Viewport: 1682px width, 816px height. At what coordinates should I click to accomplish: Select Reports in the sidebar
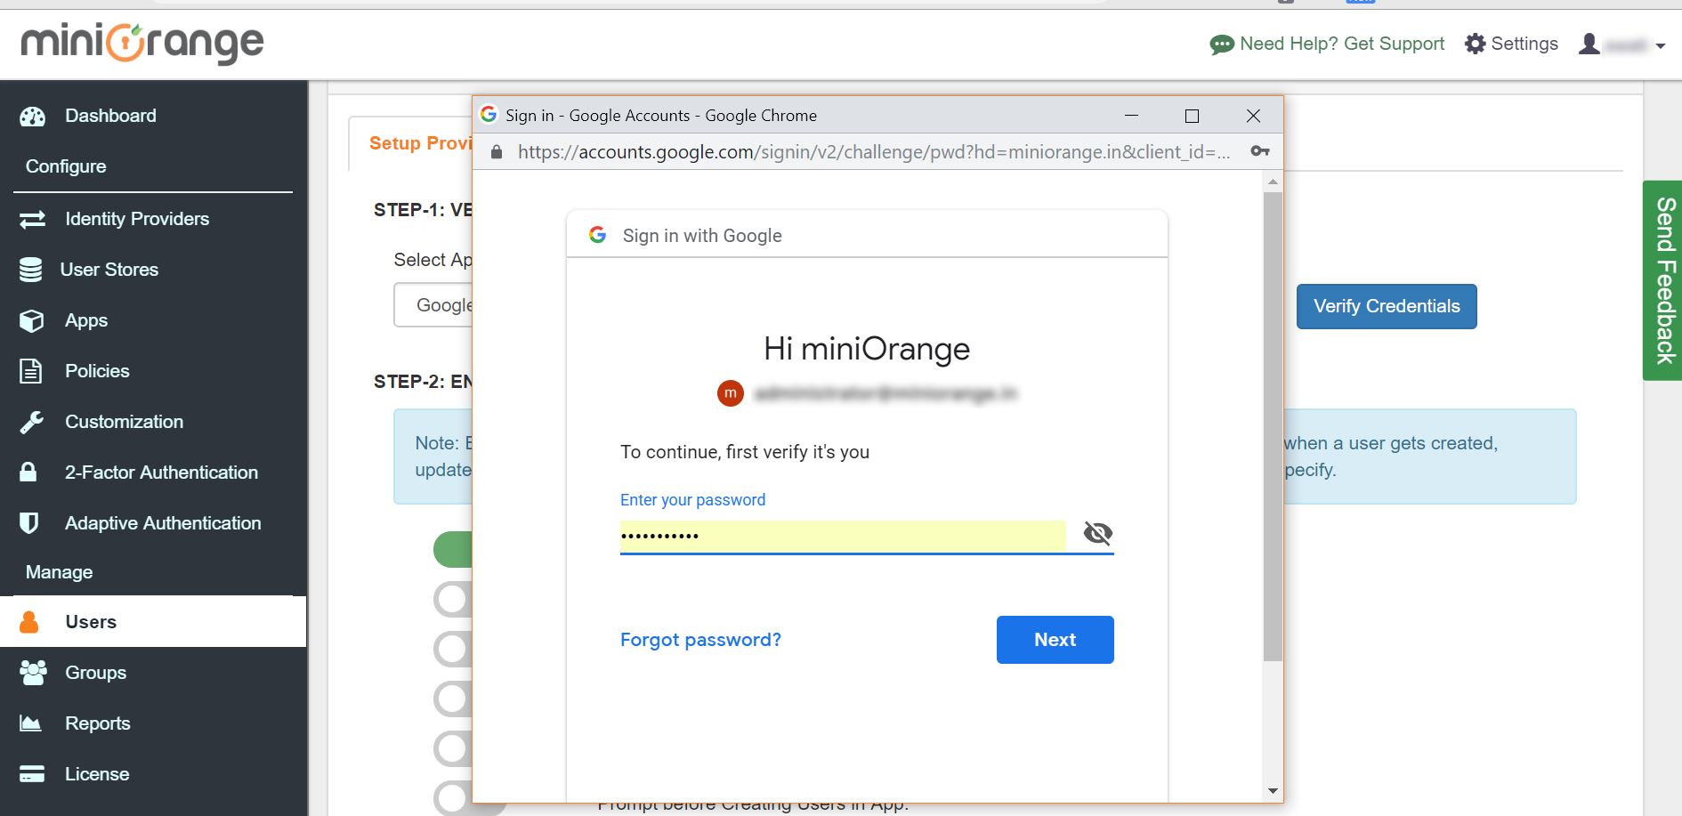pos(97,723)
